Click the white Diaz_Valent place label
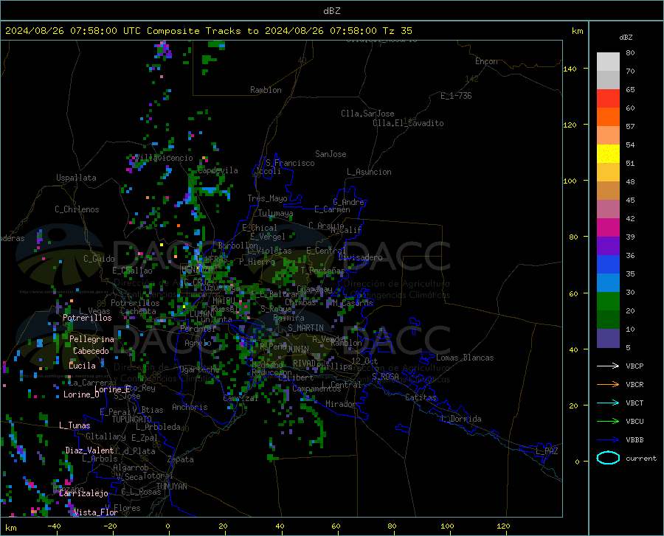 coord(89,450)
